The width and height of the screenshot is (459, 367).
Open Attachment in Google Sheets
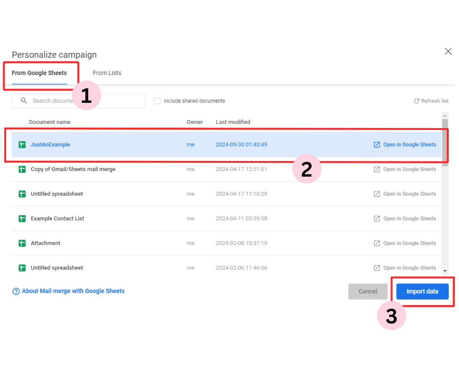coord(405,243)
